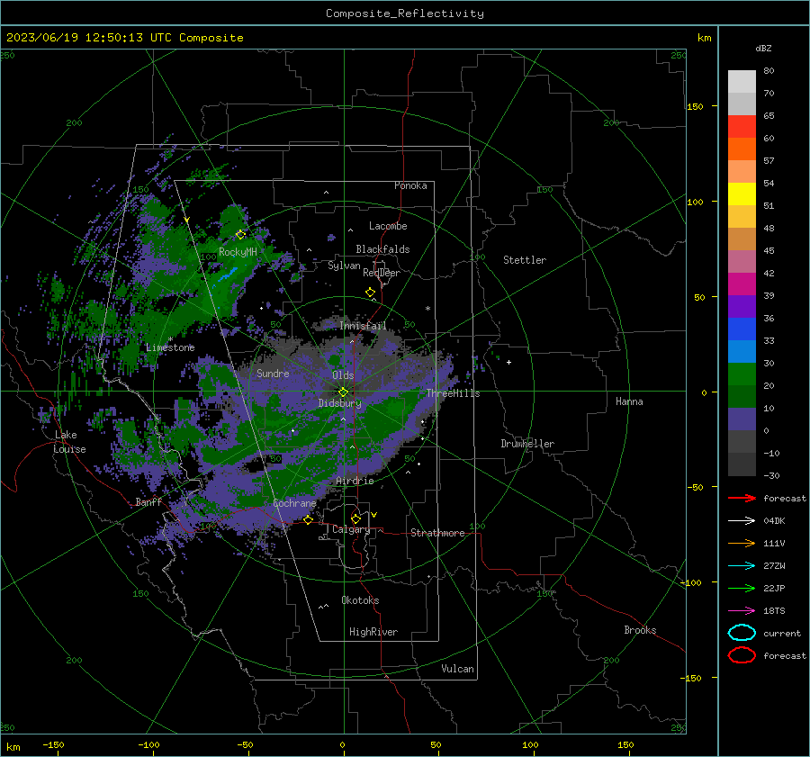Pick the light gray 70–80 dBZ swatch
The height and width of the screenshot is (757, 810).
[742, 82]
